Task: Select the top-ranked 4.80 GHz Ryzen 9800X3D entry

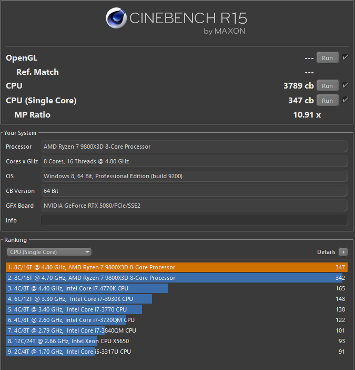Action: coord(177,267)
